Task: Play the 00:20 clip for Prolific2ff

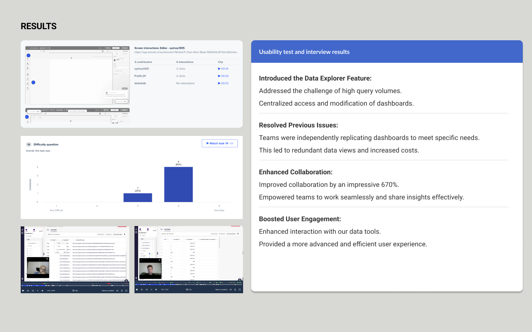Action: pyautogui.click(x=223, y=76)
